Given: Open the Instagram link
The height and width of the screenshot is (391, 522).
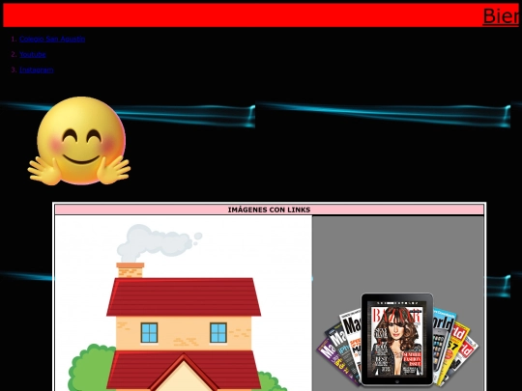Looking at the screenshot, I should pos(37,70).
